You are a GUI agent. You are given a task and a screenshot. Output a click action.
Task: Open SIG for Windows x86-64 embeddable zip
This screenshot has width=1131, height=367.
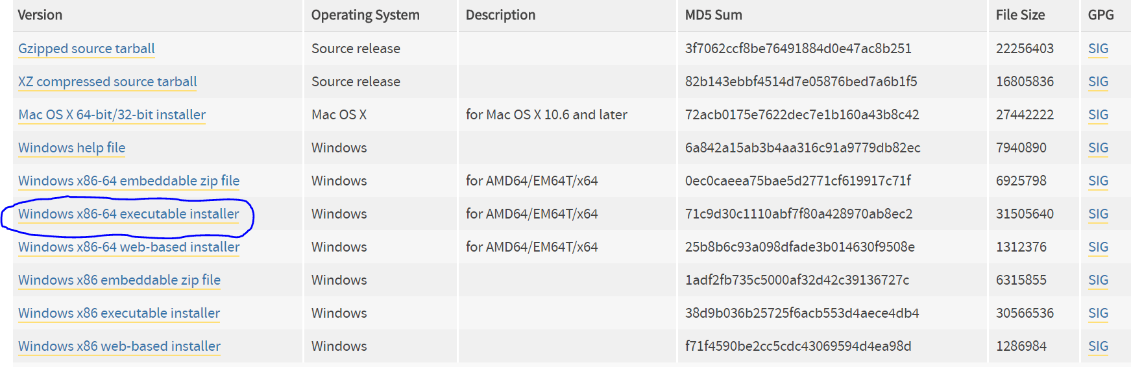(1098, 181)
